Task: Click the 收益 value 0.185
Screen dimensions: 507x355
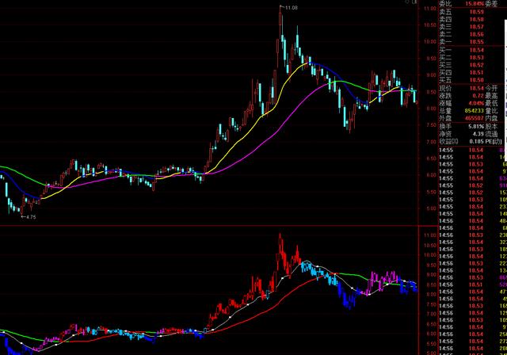Action: 477,141
